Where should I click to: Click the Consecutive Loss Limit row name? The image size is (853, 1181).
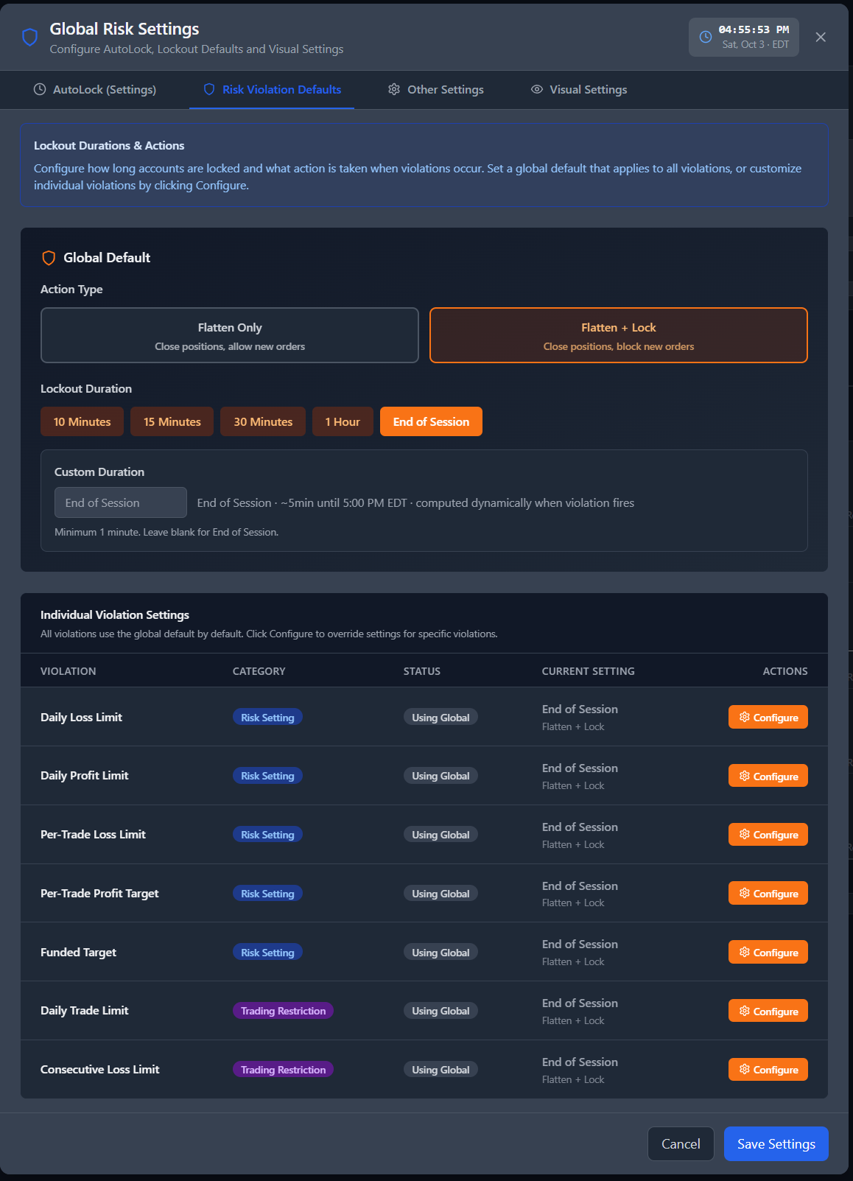[100, 1069]
